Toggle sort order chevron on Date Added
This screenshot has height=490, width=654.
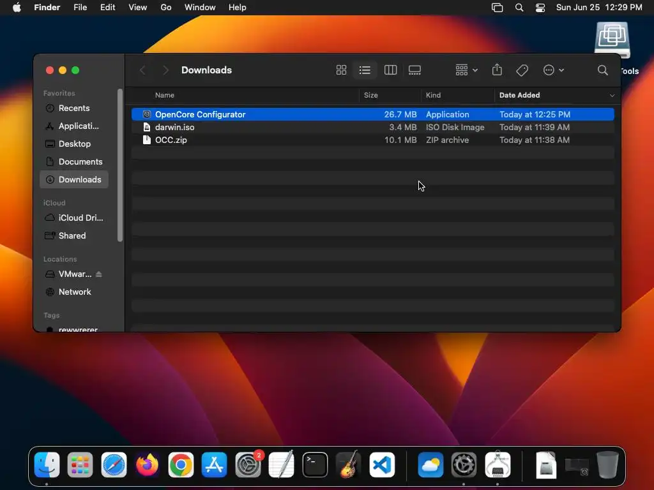(x=612, y=96)
